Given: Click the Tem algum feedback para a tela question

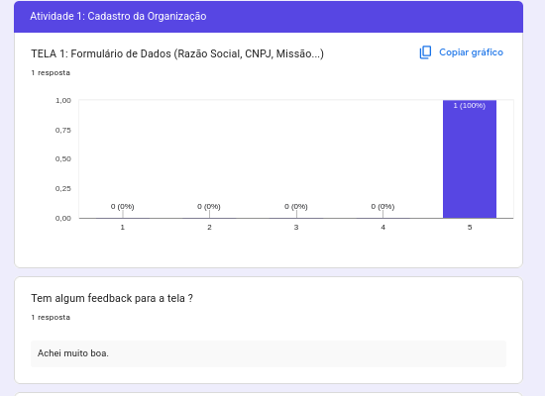Looking at the screenshot, I should [x=112, y=298].
